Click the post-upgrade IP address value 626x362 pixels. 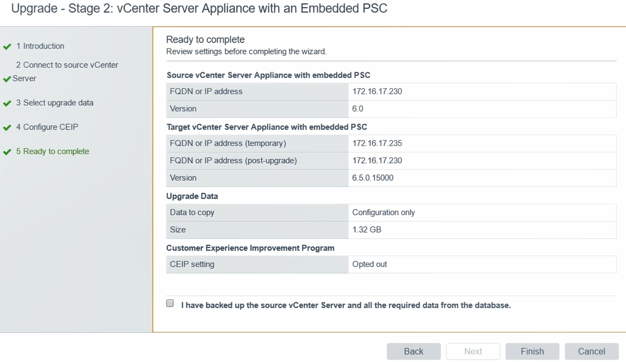click(x=377, y=160)
